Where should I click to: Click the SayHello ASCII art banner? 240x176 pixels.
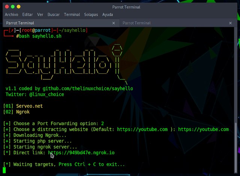pyautogui.click(x=66, y=64)
